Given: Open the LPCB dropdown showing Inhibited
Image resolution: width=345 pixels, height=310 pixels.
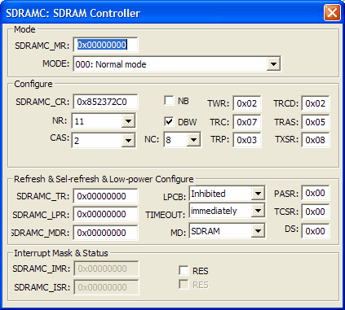Looking at the screenshot, I should pyautogui.click(x=258, y=194).
